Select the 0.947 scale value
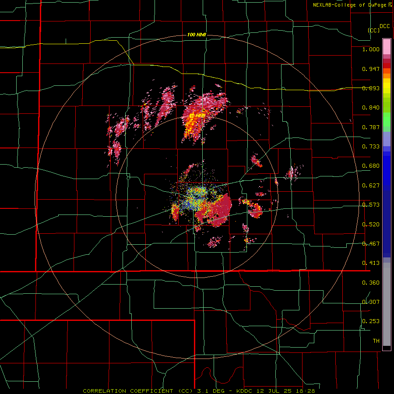This screenshot has height=394, width=394. pyautogui.click(x=371, y=69)
